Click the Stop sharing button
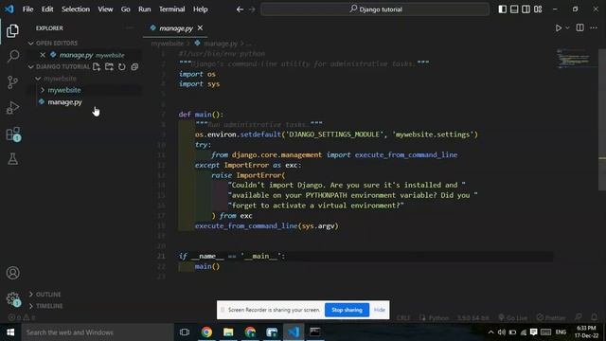 point(347,310)
